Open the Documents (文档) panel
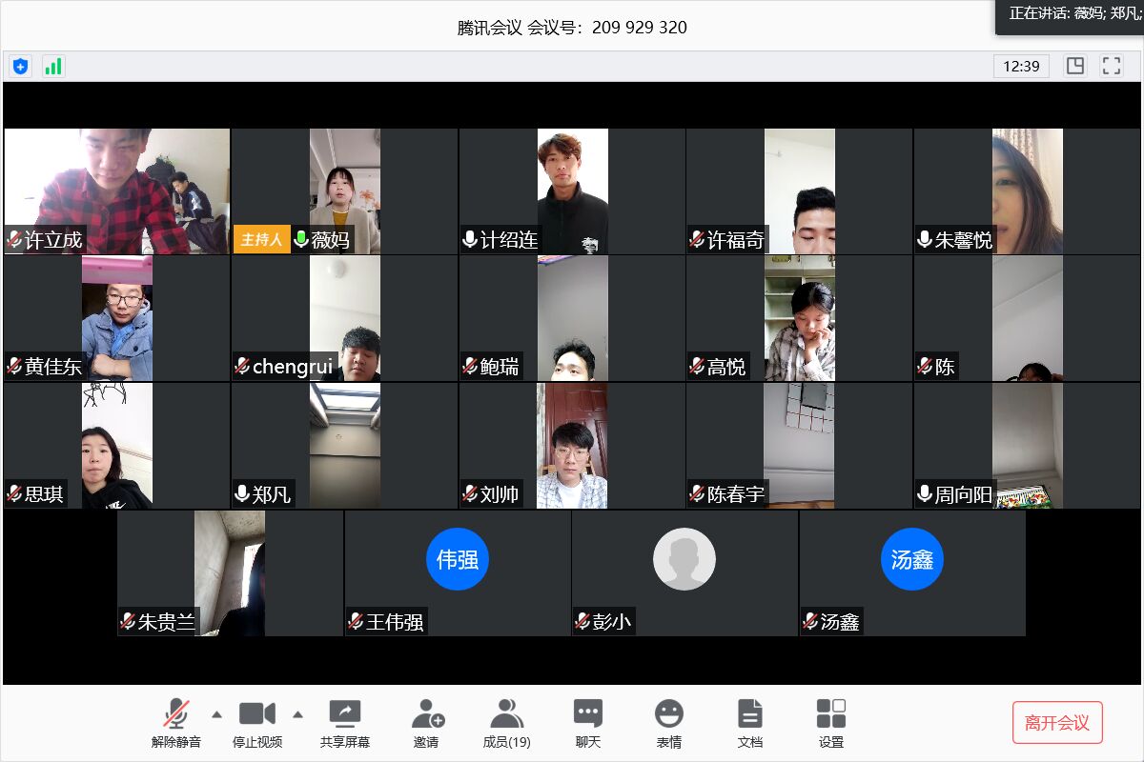This screenshot has width=1144, height=762. (x=750, y=723)
